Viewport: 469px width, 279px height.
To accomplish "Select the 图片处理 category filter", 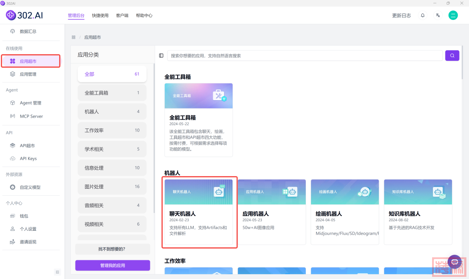I will [x=112, y=187].
